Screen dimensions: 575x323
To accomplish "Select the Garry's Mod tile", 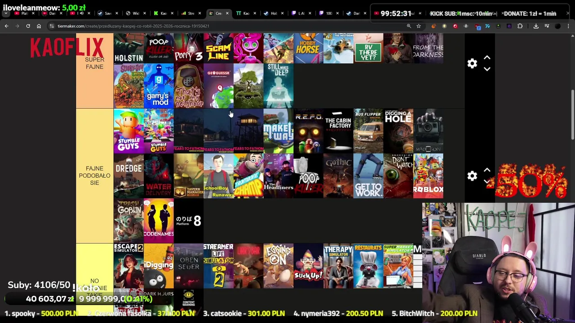I will tap(159, 86).
